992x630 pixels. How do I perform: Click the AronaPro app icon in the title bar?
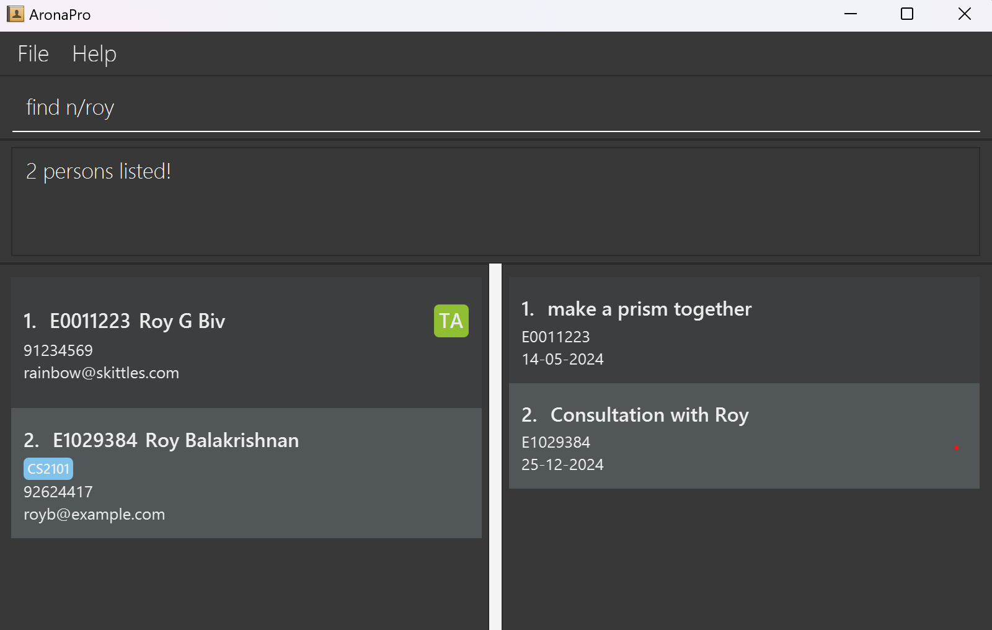click(15, 14)
